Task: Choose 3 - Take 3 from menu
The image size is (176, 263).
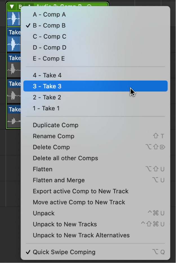Action: pyautogui.click(x=47, y=86)
